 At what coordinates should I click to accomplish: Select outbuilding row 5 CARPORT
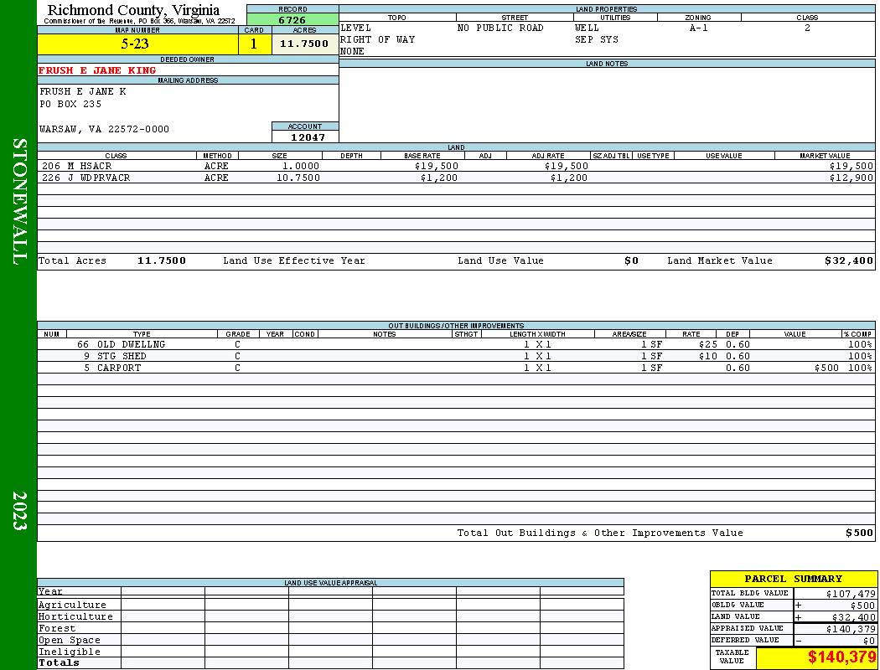pos(456,368)
